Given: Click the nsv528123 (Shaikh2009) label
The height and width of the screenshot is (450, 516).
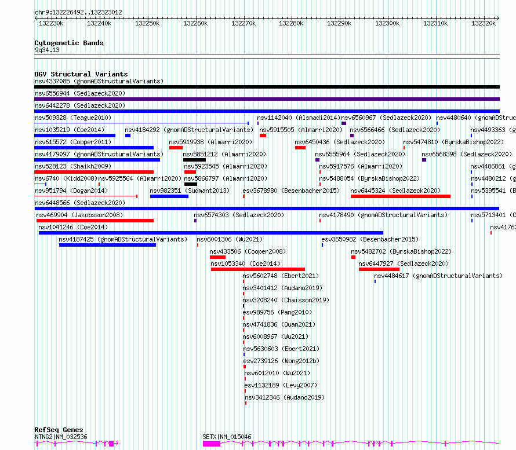Looking at the screenshot, I should click(x=73, y=166).
